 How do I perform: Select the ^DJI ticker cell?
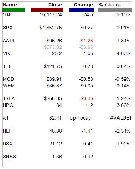click(7, 14)
